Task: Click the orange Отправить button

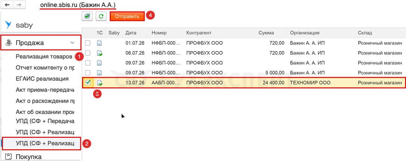Action: pos(127,16)
